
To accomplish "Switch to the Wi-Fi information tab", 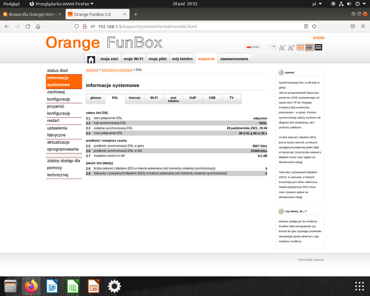I will click(x=154, y=98).
